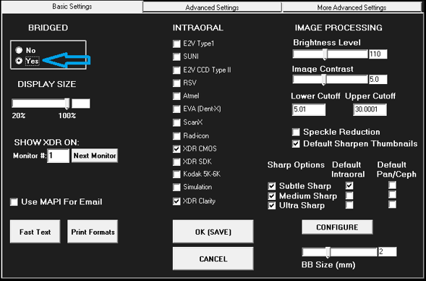Select the Bridged Yes radio button
The height and width of the screenshot is (281, 426).
(x=19, y=61)
